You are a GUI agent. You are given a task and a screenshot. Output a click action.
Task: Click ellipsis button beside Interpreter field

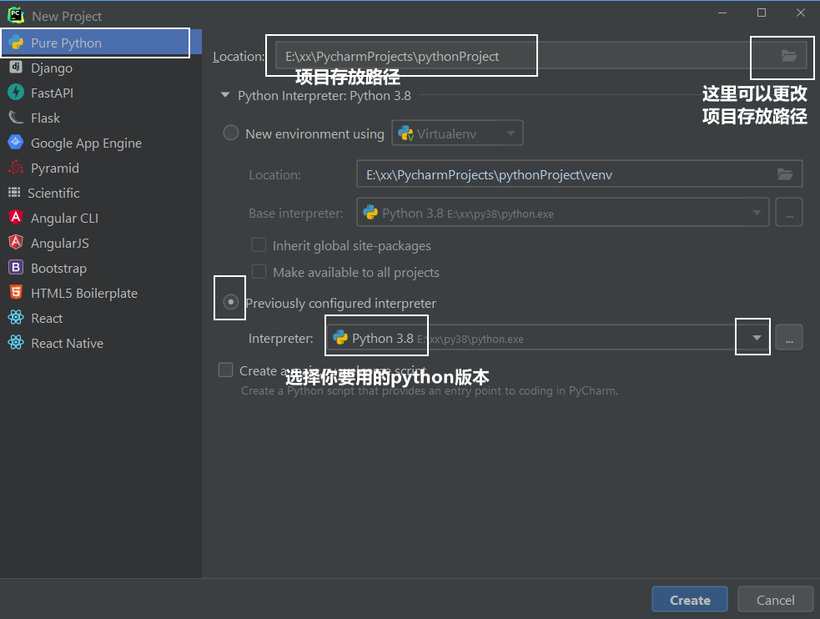click(789, 337)
